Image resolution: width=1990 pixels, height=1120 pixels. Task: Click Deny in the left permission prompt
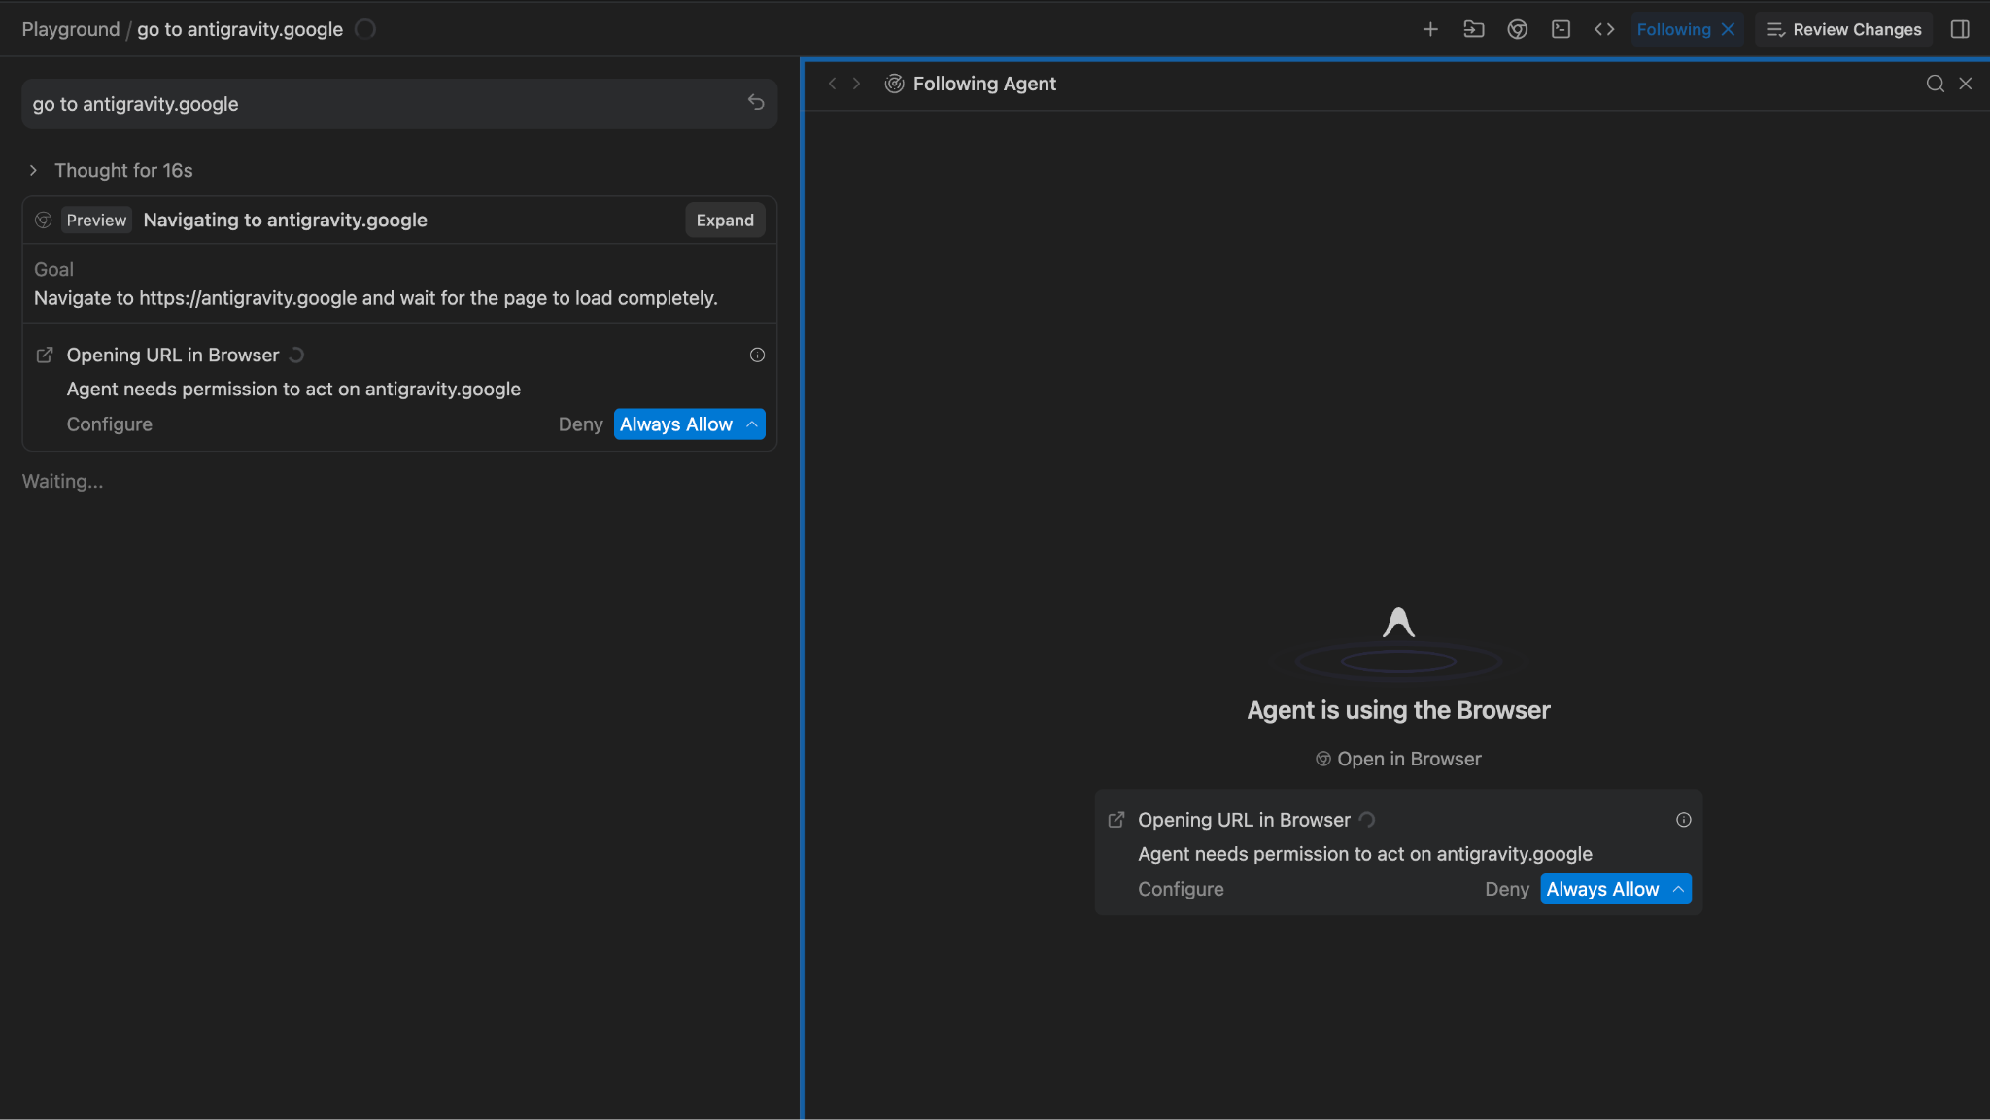point(580,424)
